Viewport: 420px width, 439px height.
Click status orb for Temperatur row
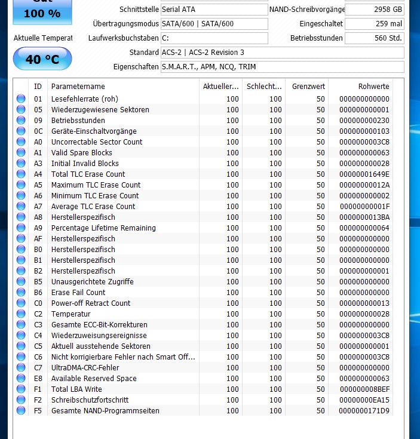pyautogui.click(x=21, y=314)
